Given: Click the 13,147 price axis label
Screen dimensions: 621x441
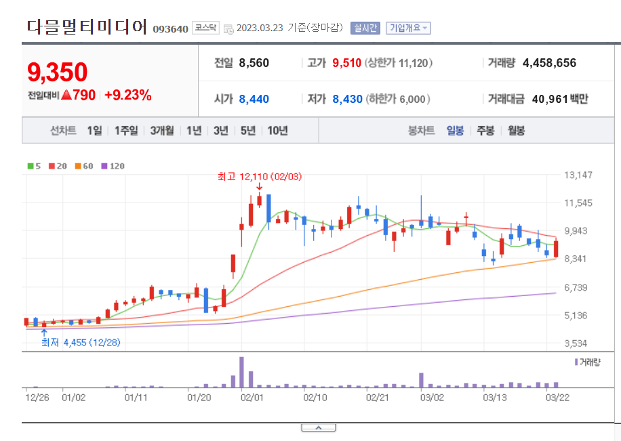Looking at the screenshot, I should tap(578, 175).
